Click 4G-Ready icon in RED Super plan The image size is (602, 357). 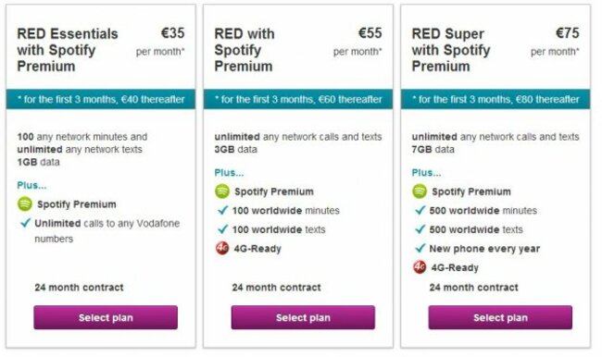pos(420,267)
